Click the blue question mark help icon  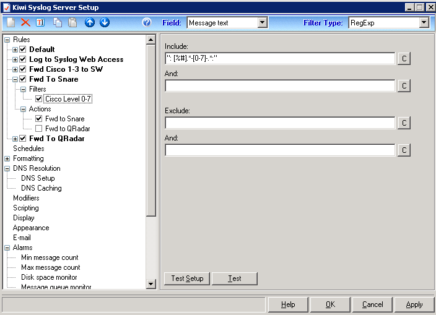coord(147,22)
